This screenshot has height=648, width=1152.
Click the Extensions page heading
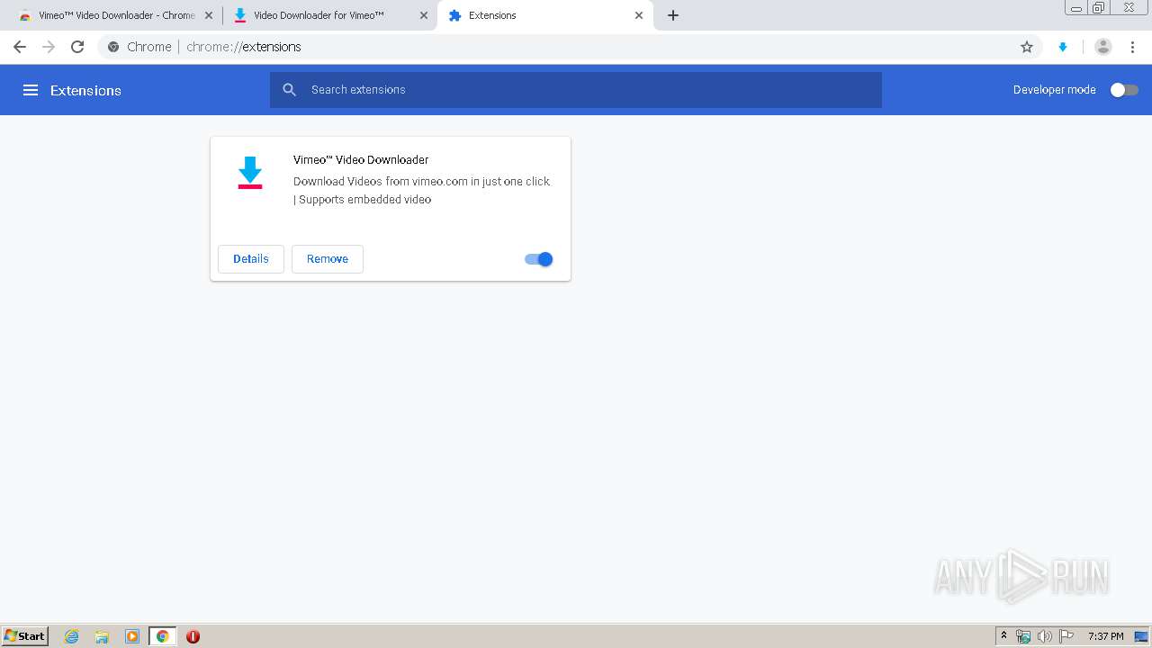[x=85, y=90]
